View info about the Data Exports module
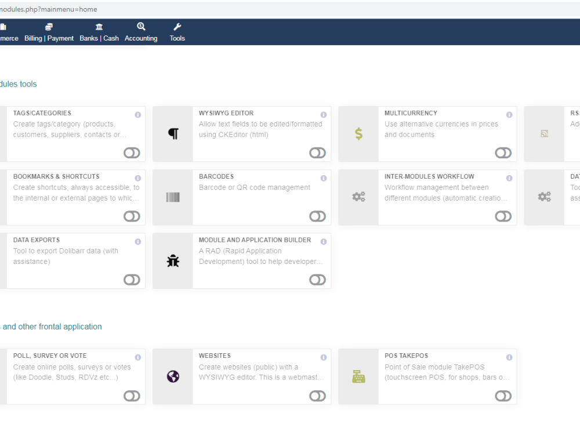This screenshot has height=435, width=580. (137, 241)
